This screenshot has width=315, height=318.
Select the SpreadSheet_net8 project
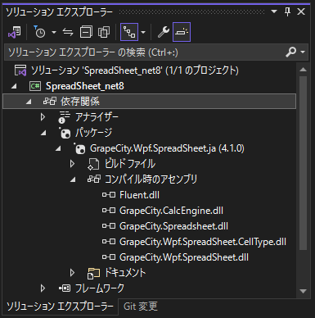[85, 86]
